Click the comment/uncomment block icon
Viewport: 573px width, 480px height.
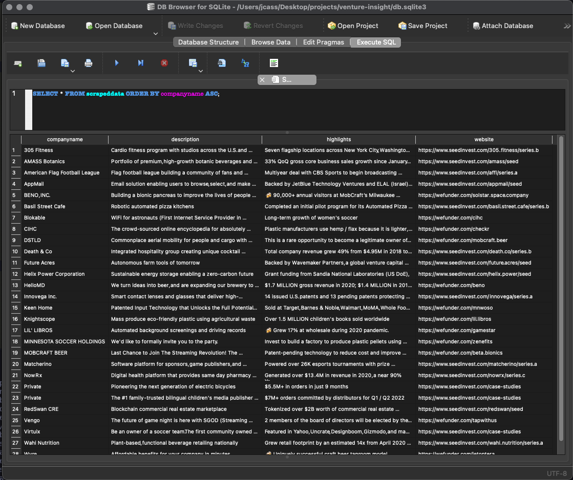point(274,63)
